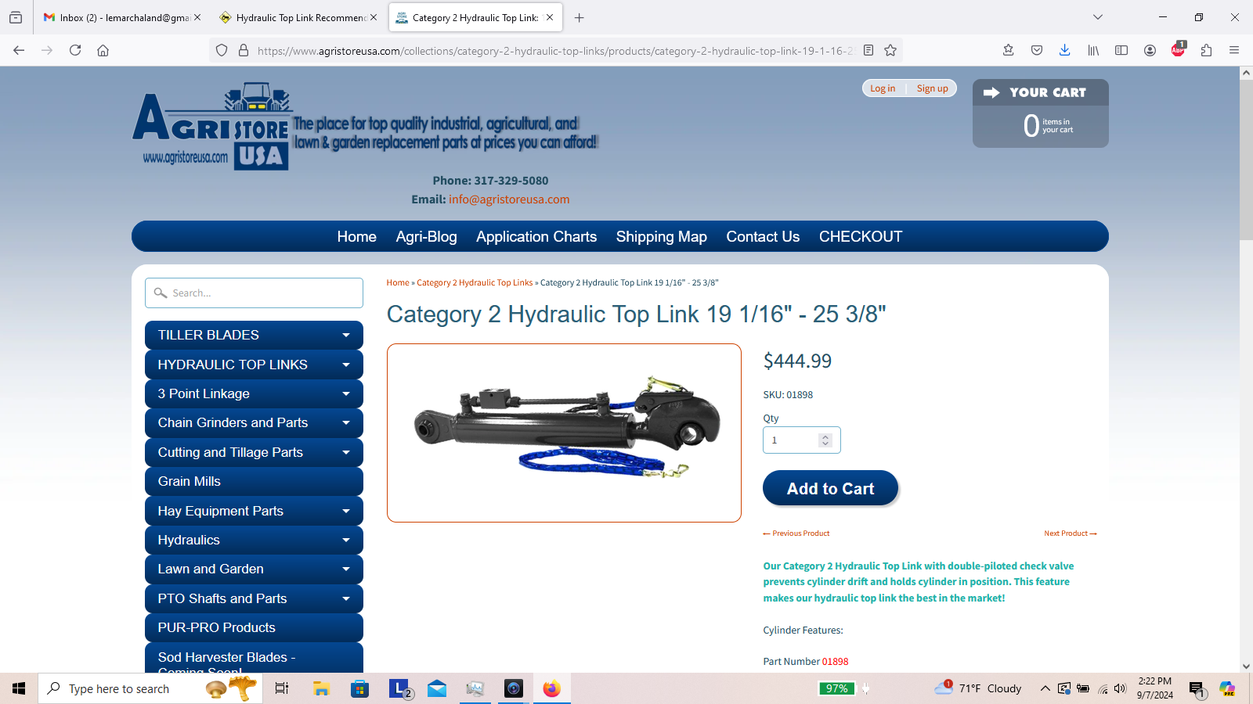Click the browser reload page icon
This screenshot has width=1253, height=704.
click(75, 50)
